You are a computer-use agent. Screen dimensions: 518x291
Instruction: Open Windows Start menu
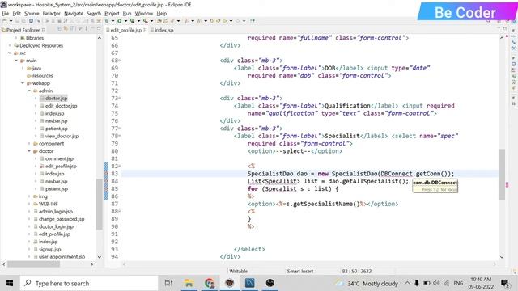coord(10,283)
